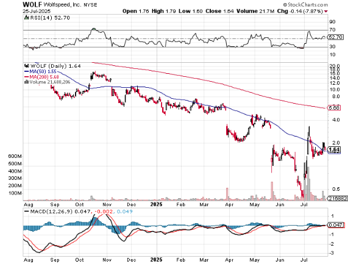Click the red down-triangle next to Chg
Viewport: 348px width, 264px height.
pos(326,12)
